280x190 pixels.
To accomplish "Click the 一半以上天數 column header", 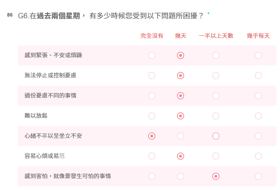I will click(216, 36).
